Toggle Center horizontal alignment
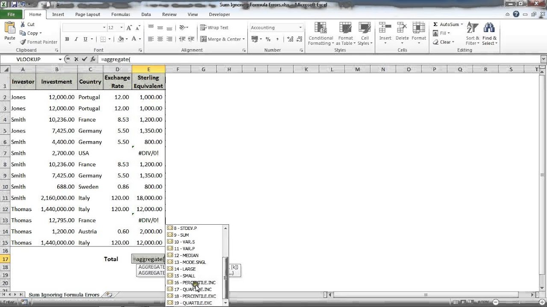Screen dimensions: 547x307 point(160,39)
